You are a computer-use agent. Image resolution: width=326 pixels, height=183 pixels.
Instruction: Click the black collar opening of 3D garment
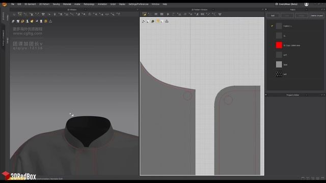[88, 130]
